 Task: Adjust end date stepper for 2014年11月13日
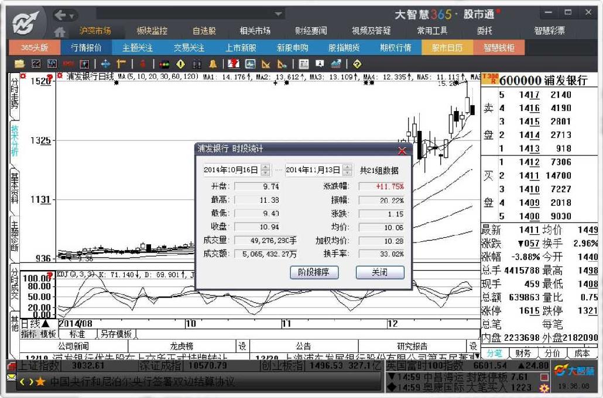coord(347,169)
